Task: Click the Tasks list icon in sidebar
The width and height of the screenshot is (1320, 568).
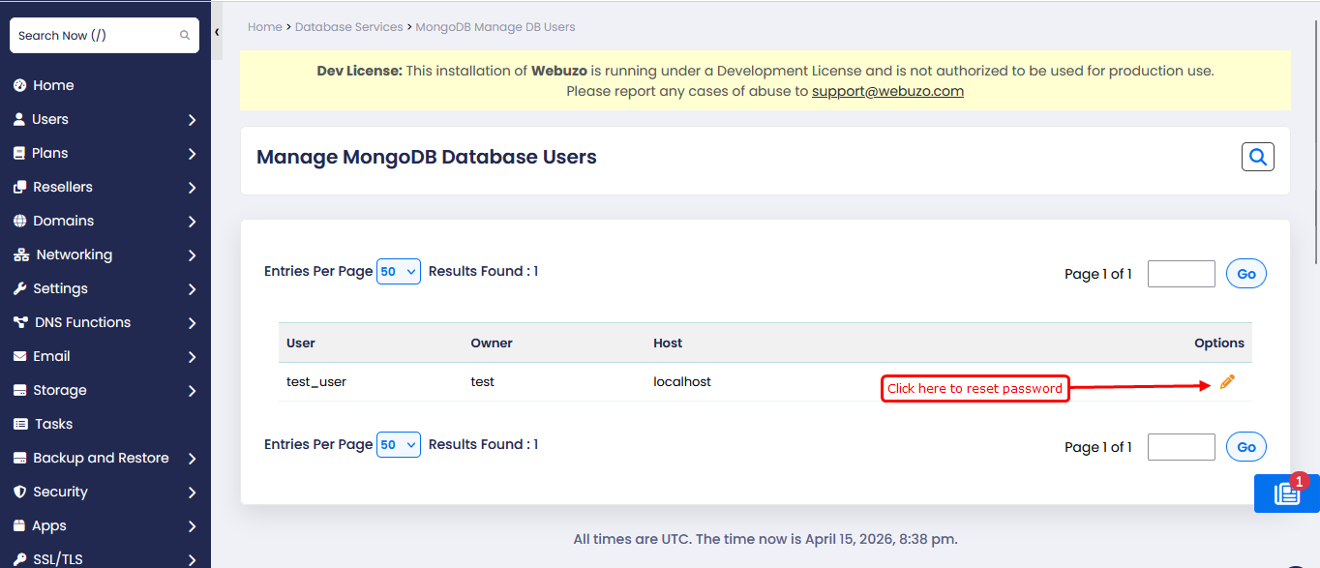Action: click(x=19, y=424)
